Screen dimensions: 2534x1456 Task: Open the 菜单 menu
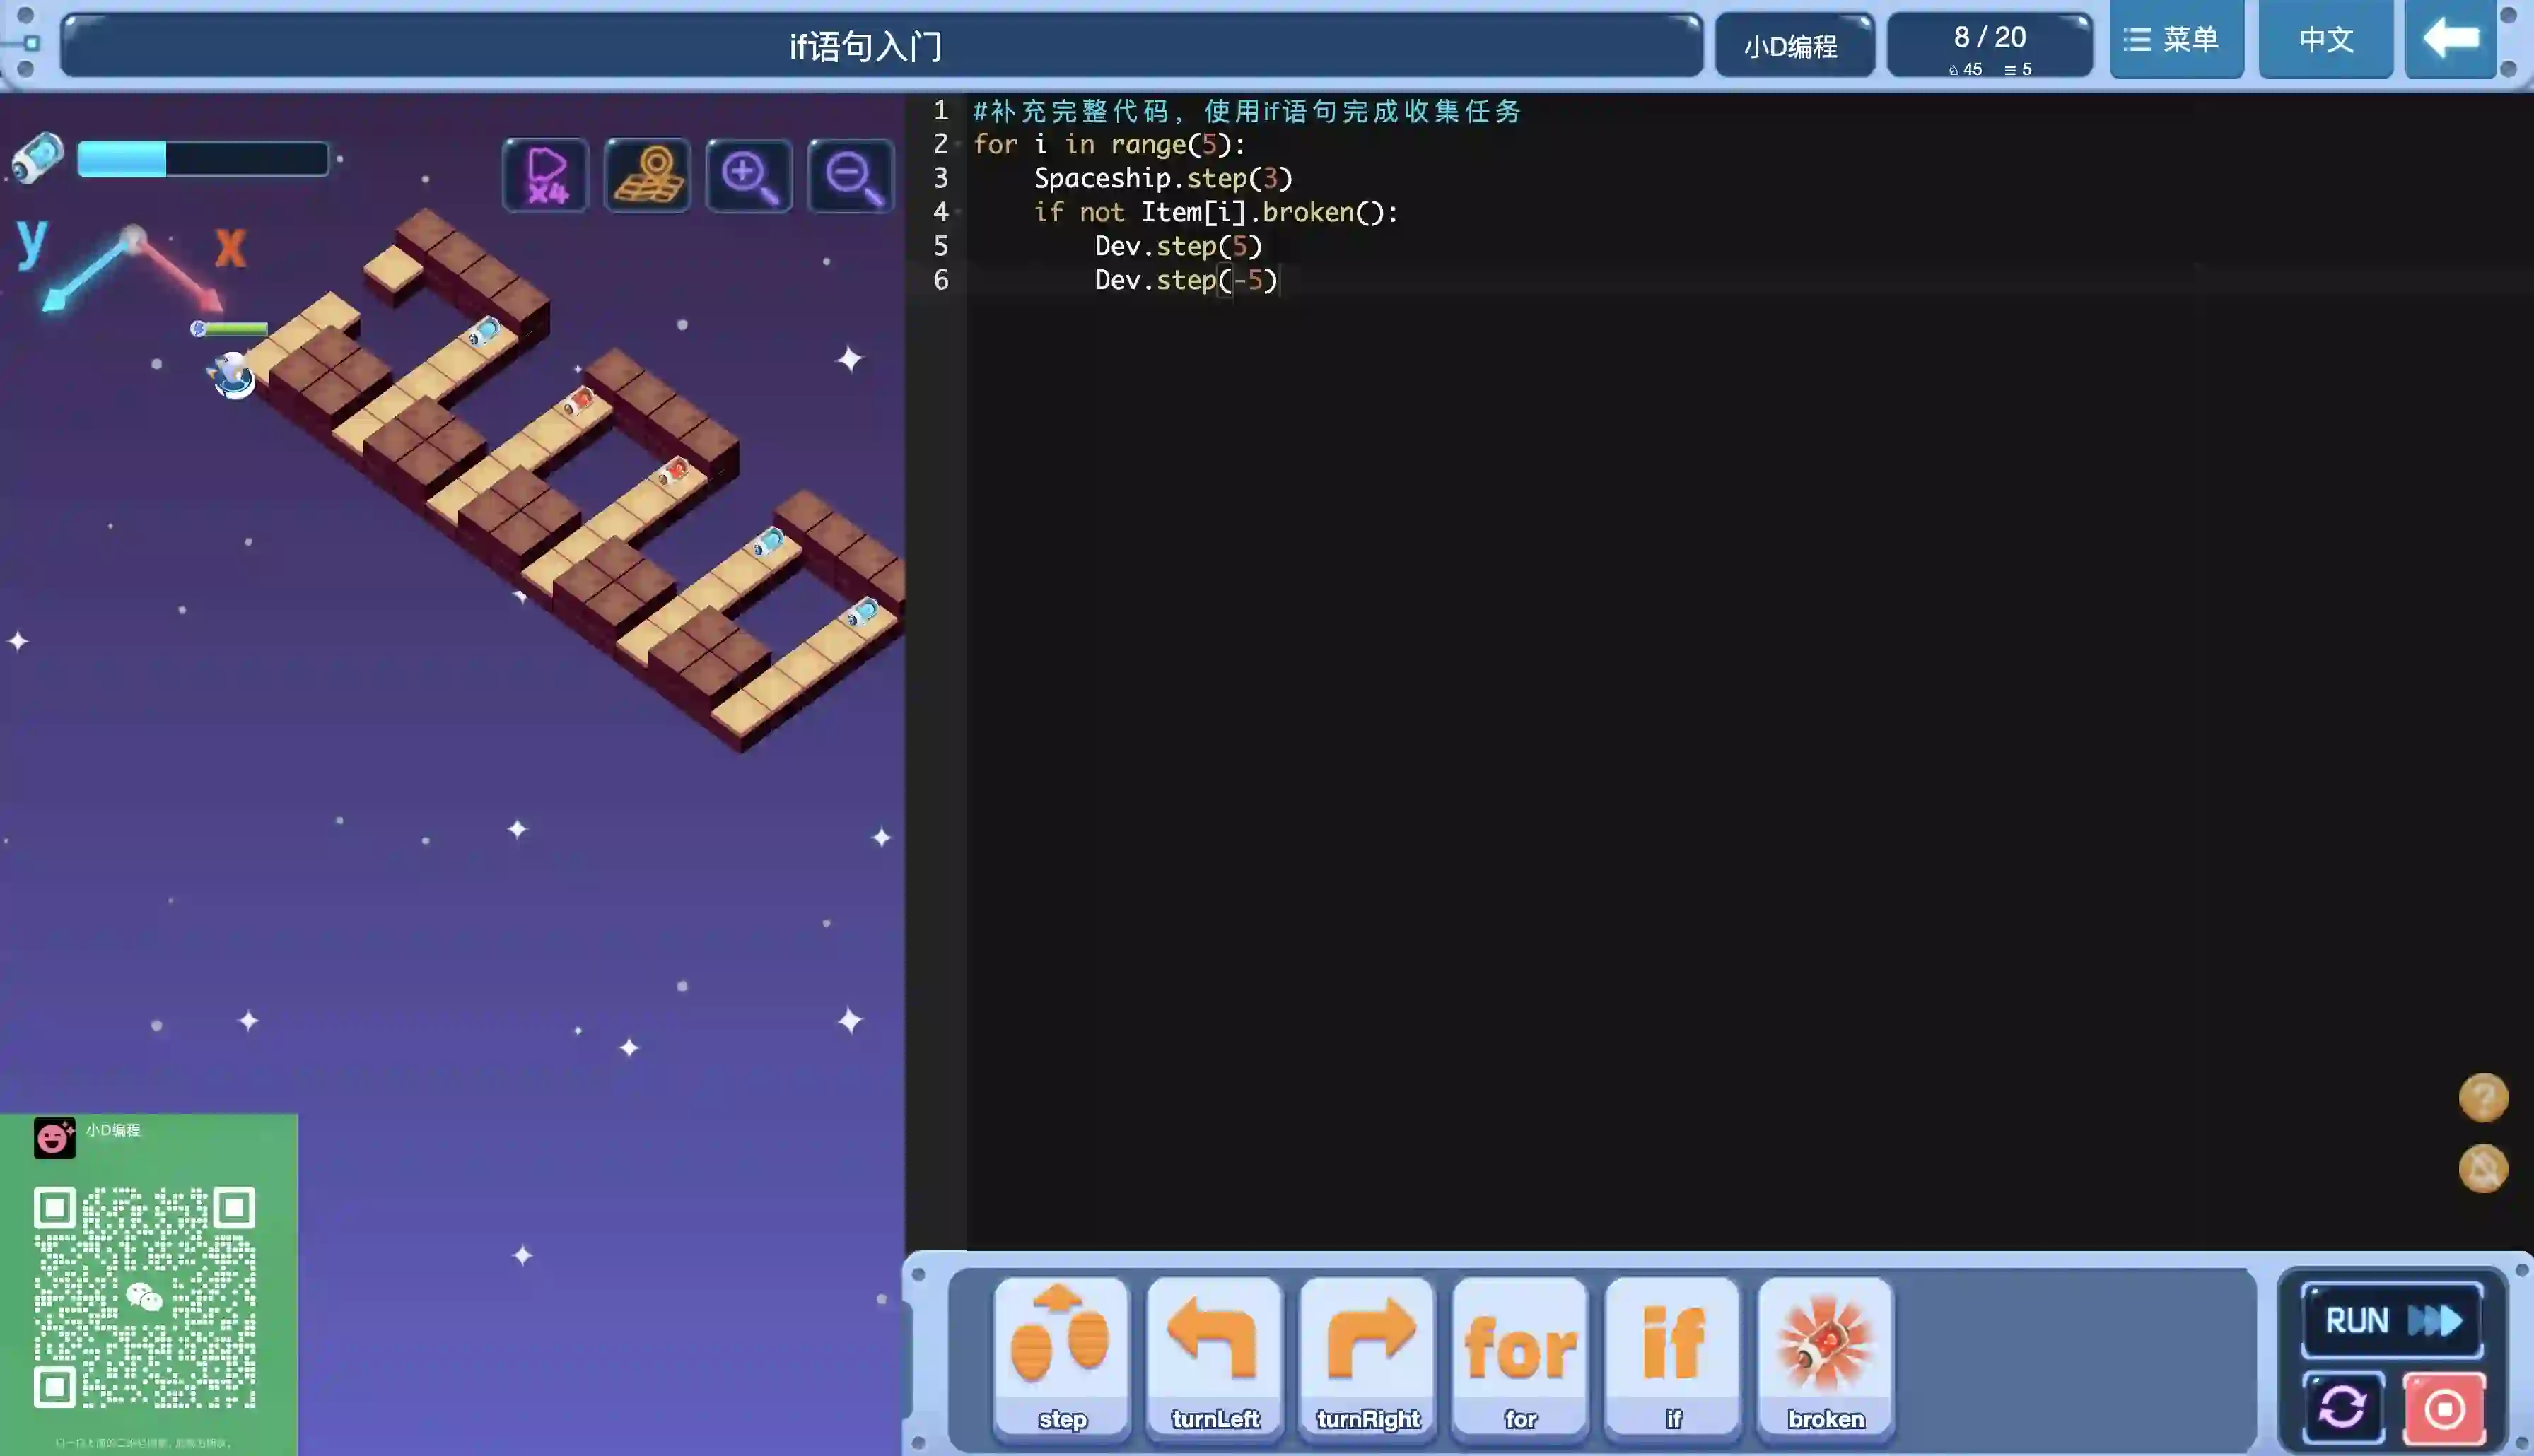2176,40
